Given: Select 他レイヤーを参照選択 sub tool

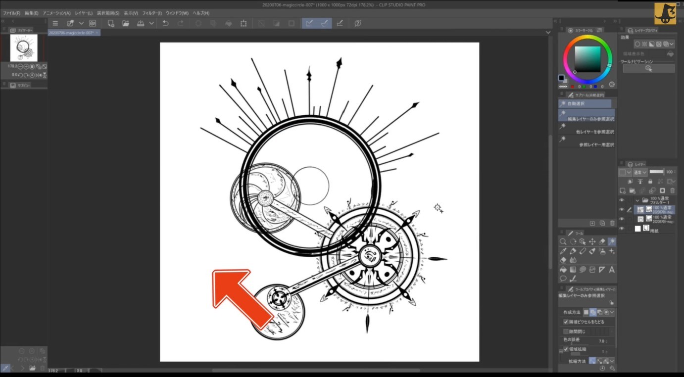Looking at the screenshot, I should point(586,129).
